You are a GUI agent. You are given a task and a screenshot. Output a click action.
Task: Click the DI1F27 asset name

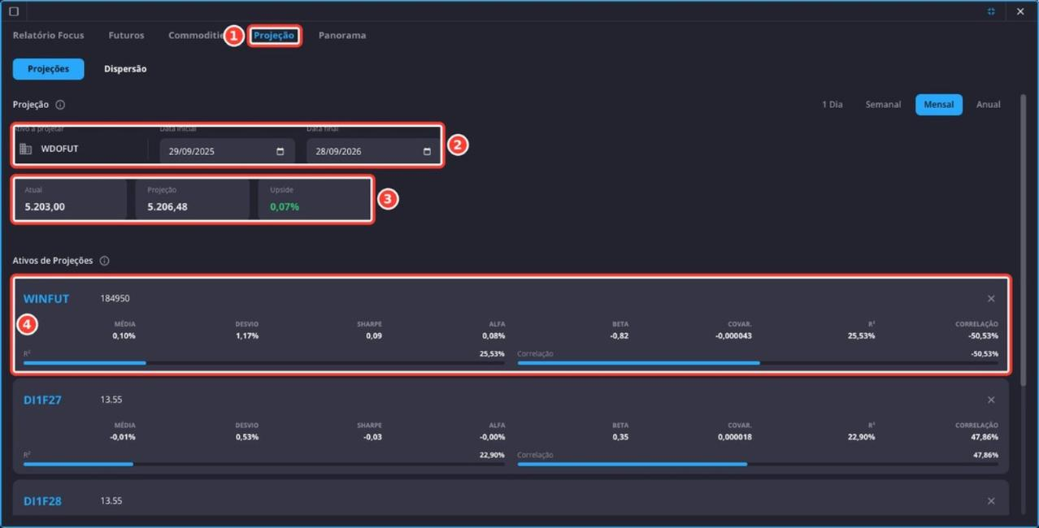[x=42, y=400]
